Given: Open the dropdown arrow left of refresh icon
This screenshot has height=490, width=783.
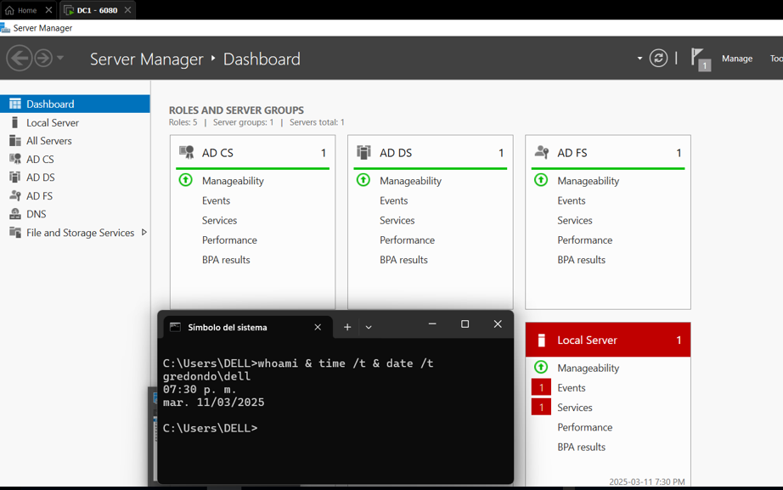Looking at the screenshot, I should pyautogui.click(x=639, y=59).
